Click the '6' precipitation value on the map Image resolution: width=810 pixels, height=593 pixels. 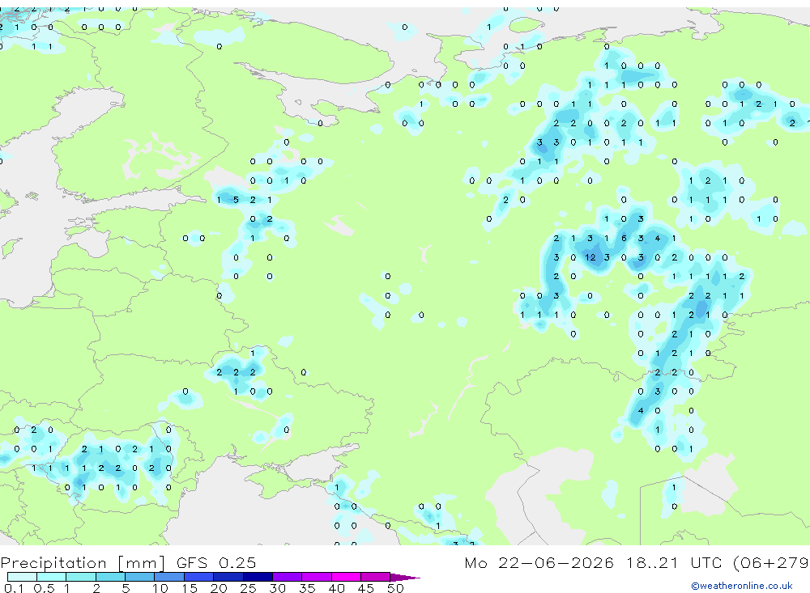pyautogui.click(x=624, y=239)
